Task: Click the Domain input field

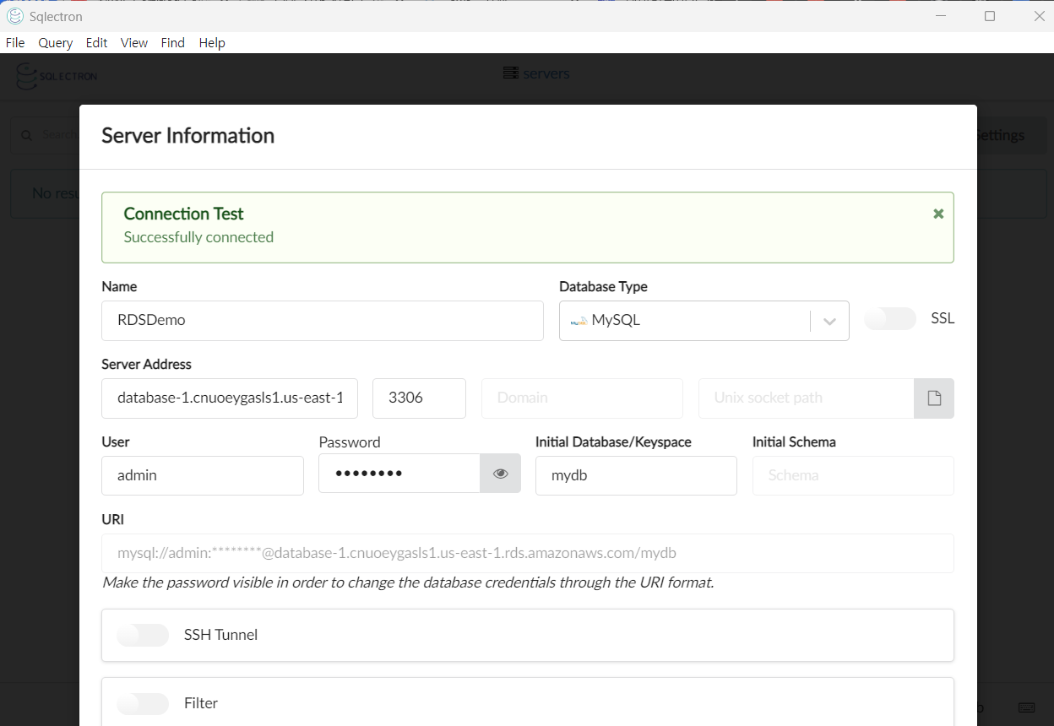Action: tap(582, 398)
